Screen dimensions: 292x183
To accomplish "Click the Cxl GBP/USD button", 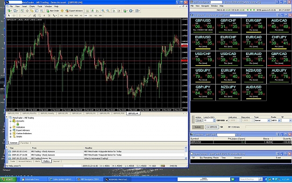I will (212, 127).
